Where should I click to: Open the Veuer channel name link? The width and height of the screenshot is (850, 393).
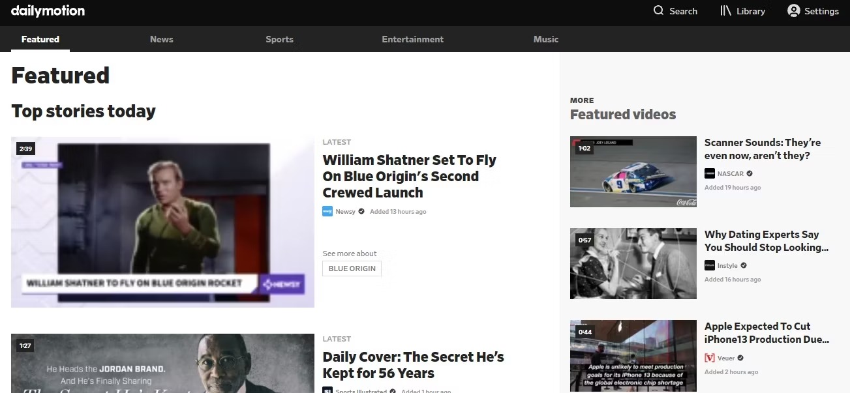point(726,358)
